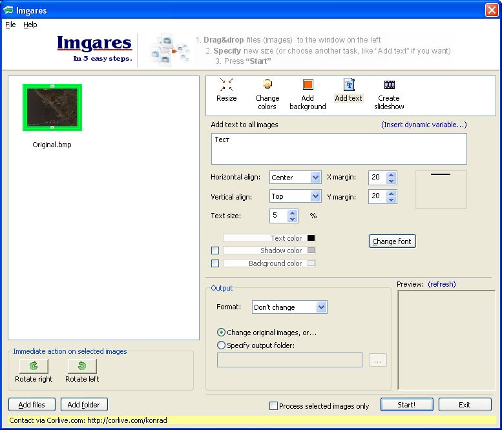Click the Text size value field
Screen dimensions: 502x430
(278, 216)
